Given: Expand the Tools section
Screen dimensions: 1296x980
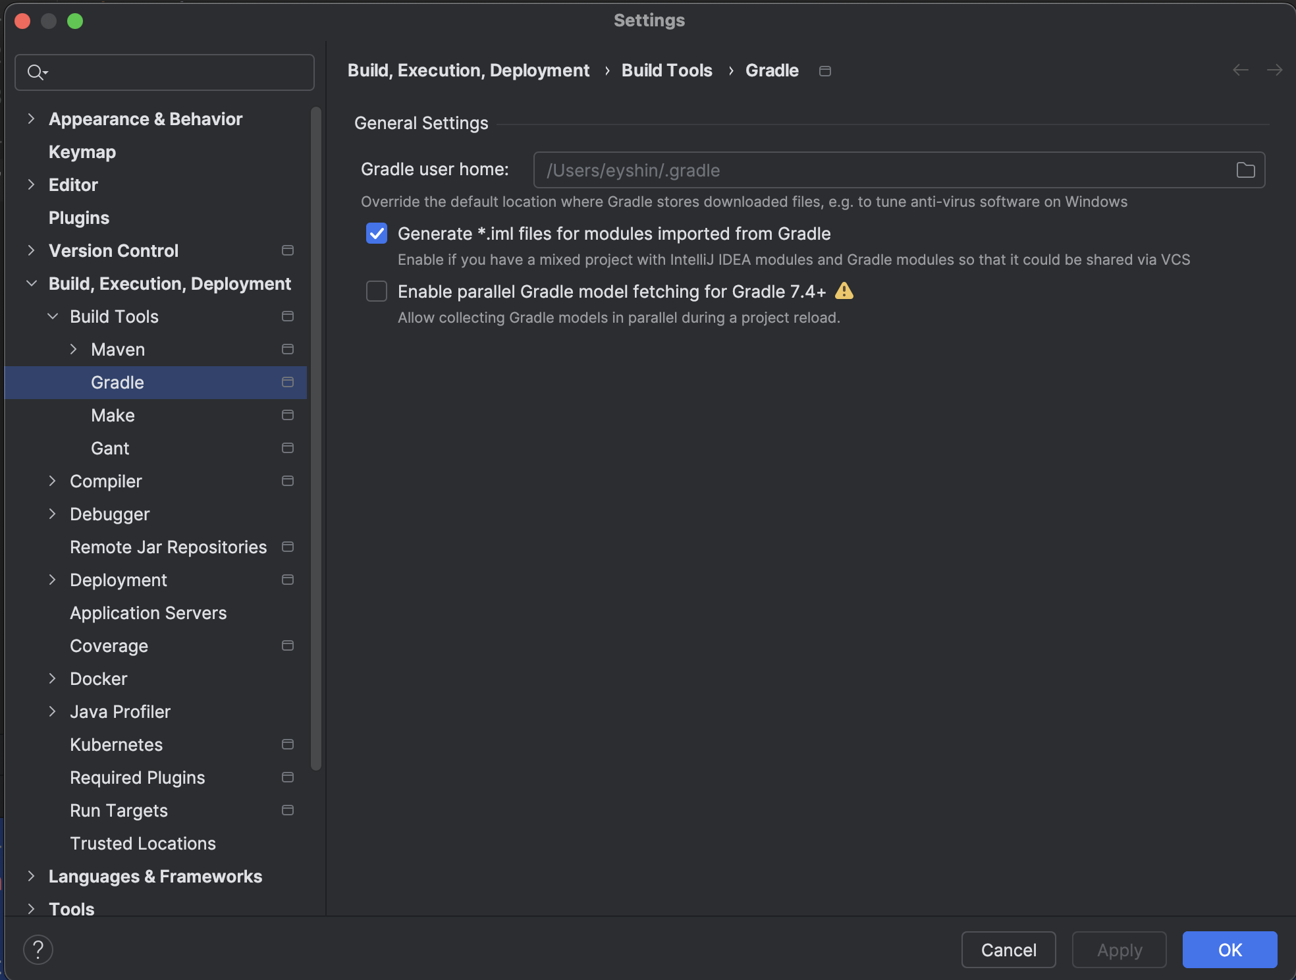Looking at the screenshot, I should click(x=31, y=909).
